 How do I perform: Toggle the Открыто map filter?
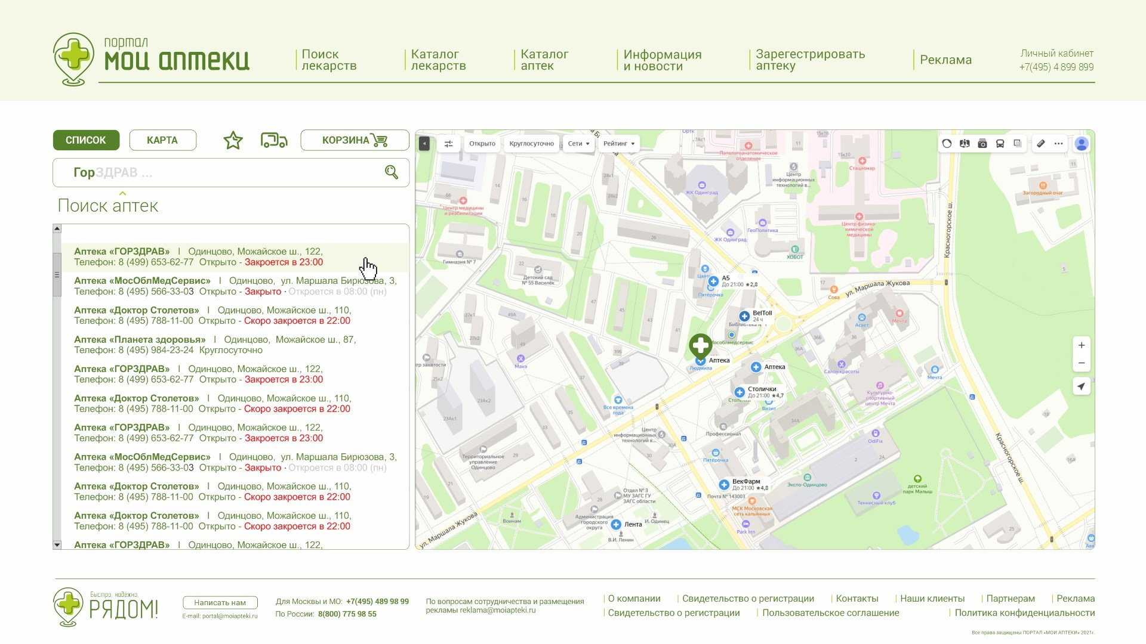tap(482, 144)
